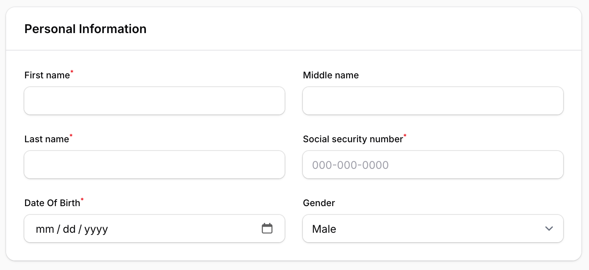Click the Date Of Birth label
Screen dimensions: 589x270
(52, 203)
